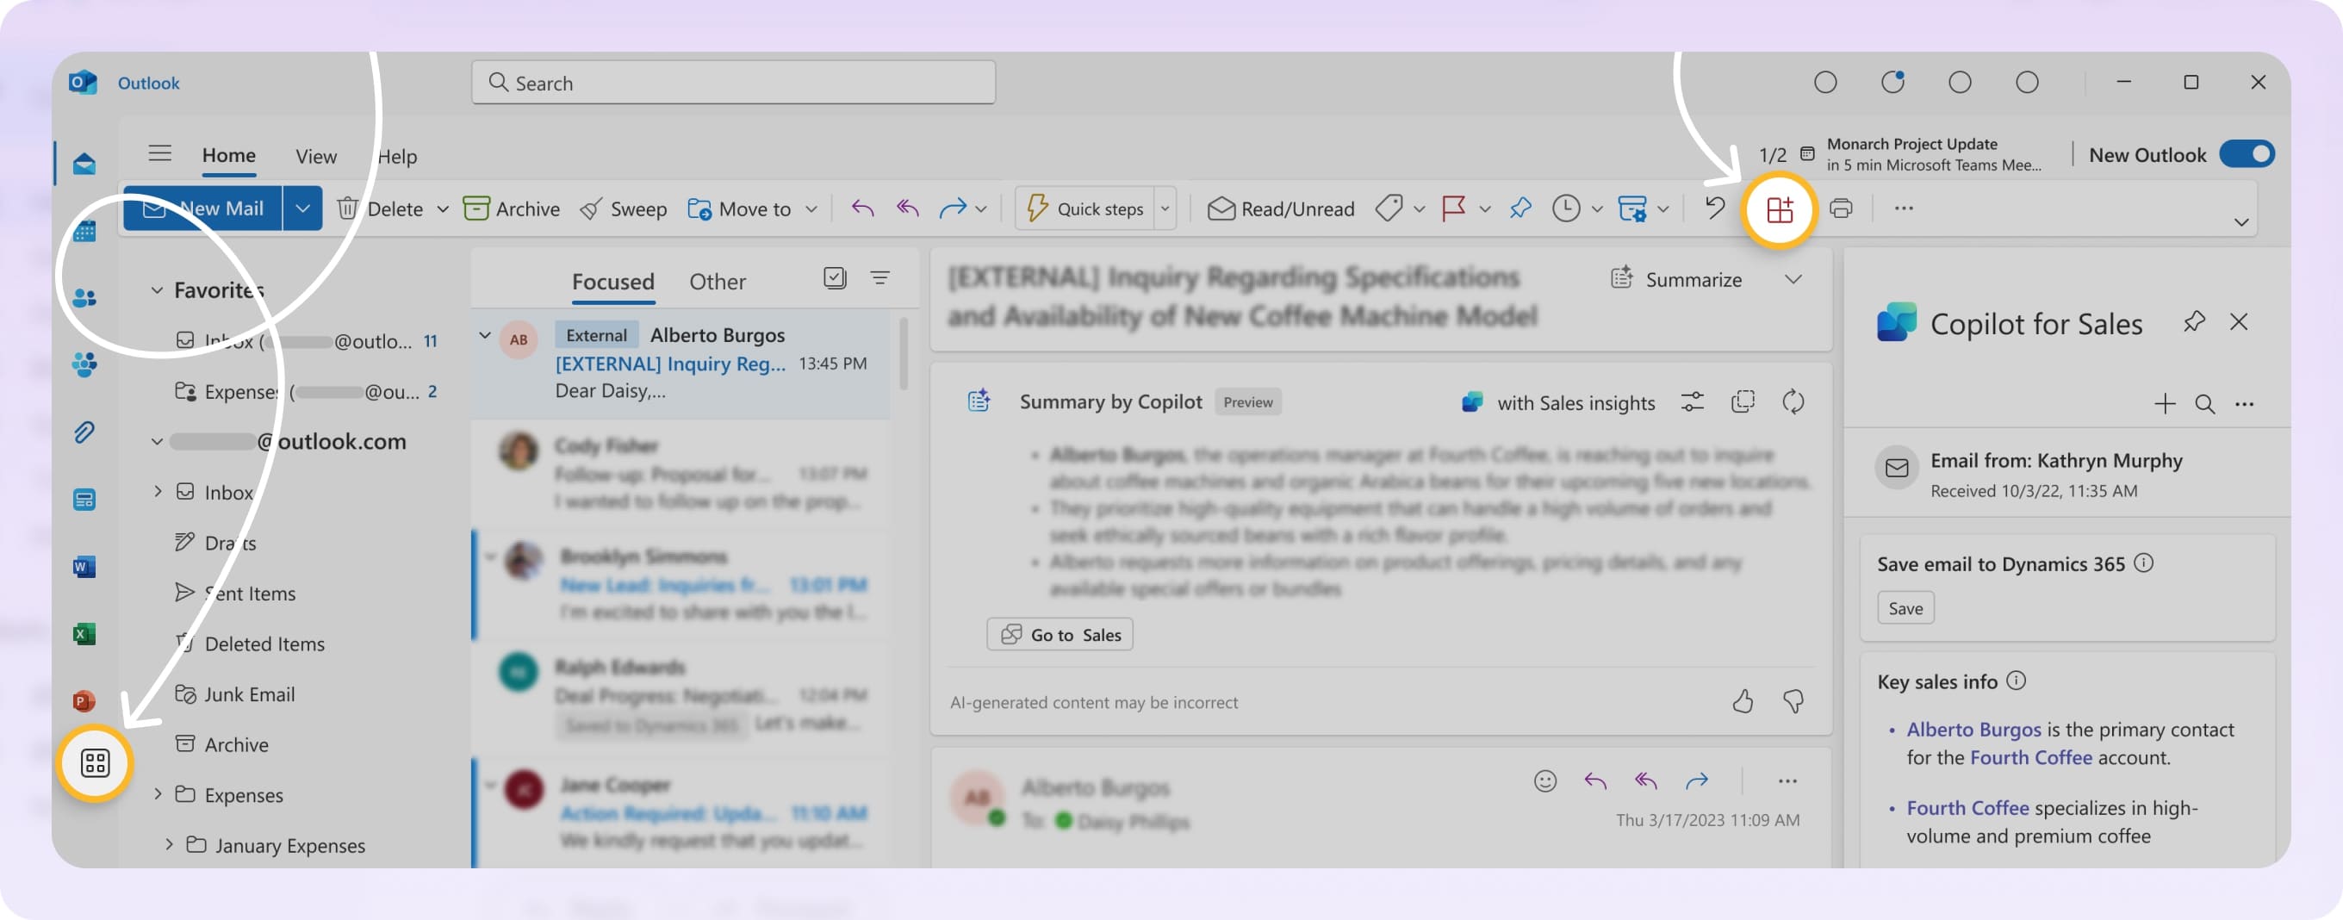Select the message checkbox above the list
The width and height of the screenshot is (2343, 920).
click(834, 277)
